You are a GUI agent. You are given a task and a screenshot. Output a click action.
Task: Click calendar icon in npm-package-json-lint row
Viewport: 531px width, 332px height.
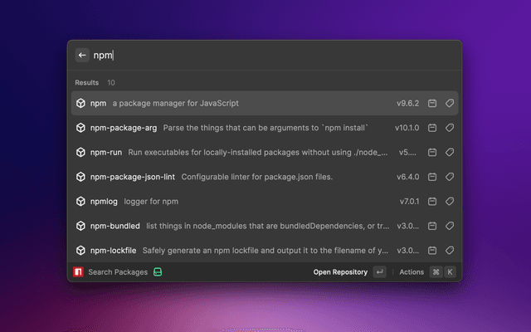[432, 177]
